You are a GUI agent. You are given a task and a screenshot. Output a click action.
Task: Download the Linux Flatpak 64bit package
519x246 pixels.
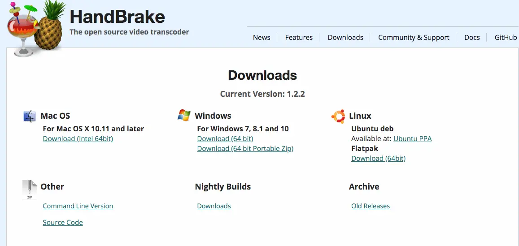378,159
